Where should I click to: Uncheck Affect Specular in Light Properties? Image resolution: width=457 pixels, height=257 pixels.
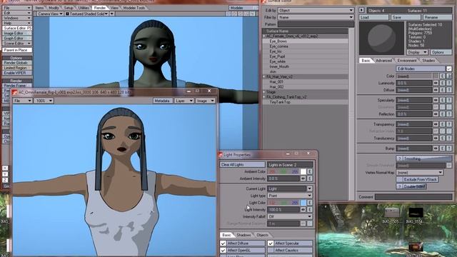coord(271,243)
